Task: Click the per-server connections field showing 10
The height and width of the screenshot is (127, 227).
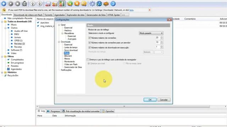Action: coord(157,42)
